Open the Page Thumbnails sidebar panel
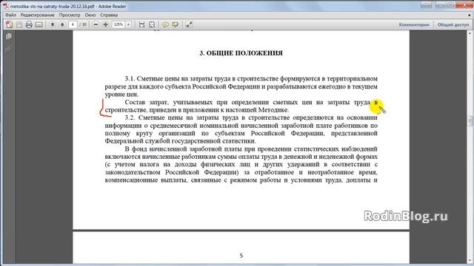This screenshot has height=266, width=474. tap(9, 36)
